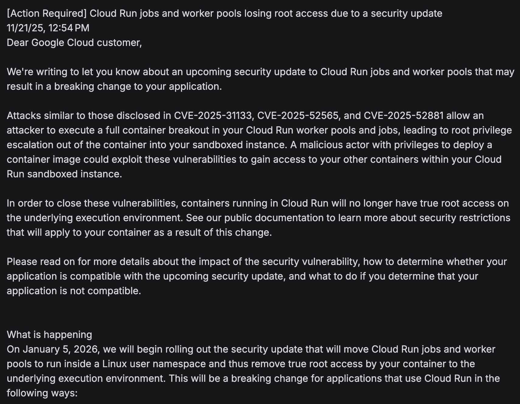Click the 11/21/25, 12:54 PM timestamp
Image resolution: width=520 pixels, height=404 pixels.
[48, 28]
